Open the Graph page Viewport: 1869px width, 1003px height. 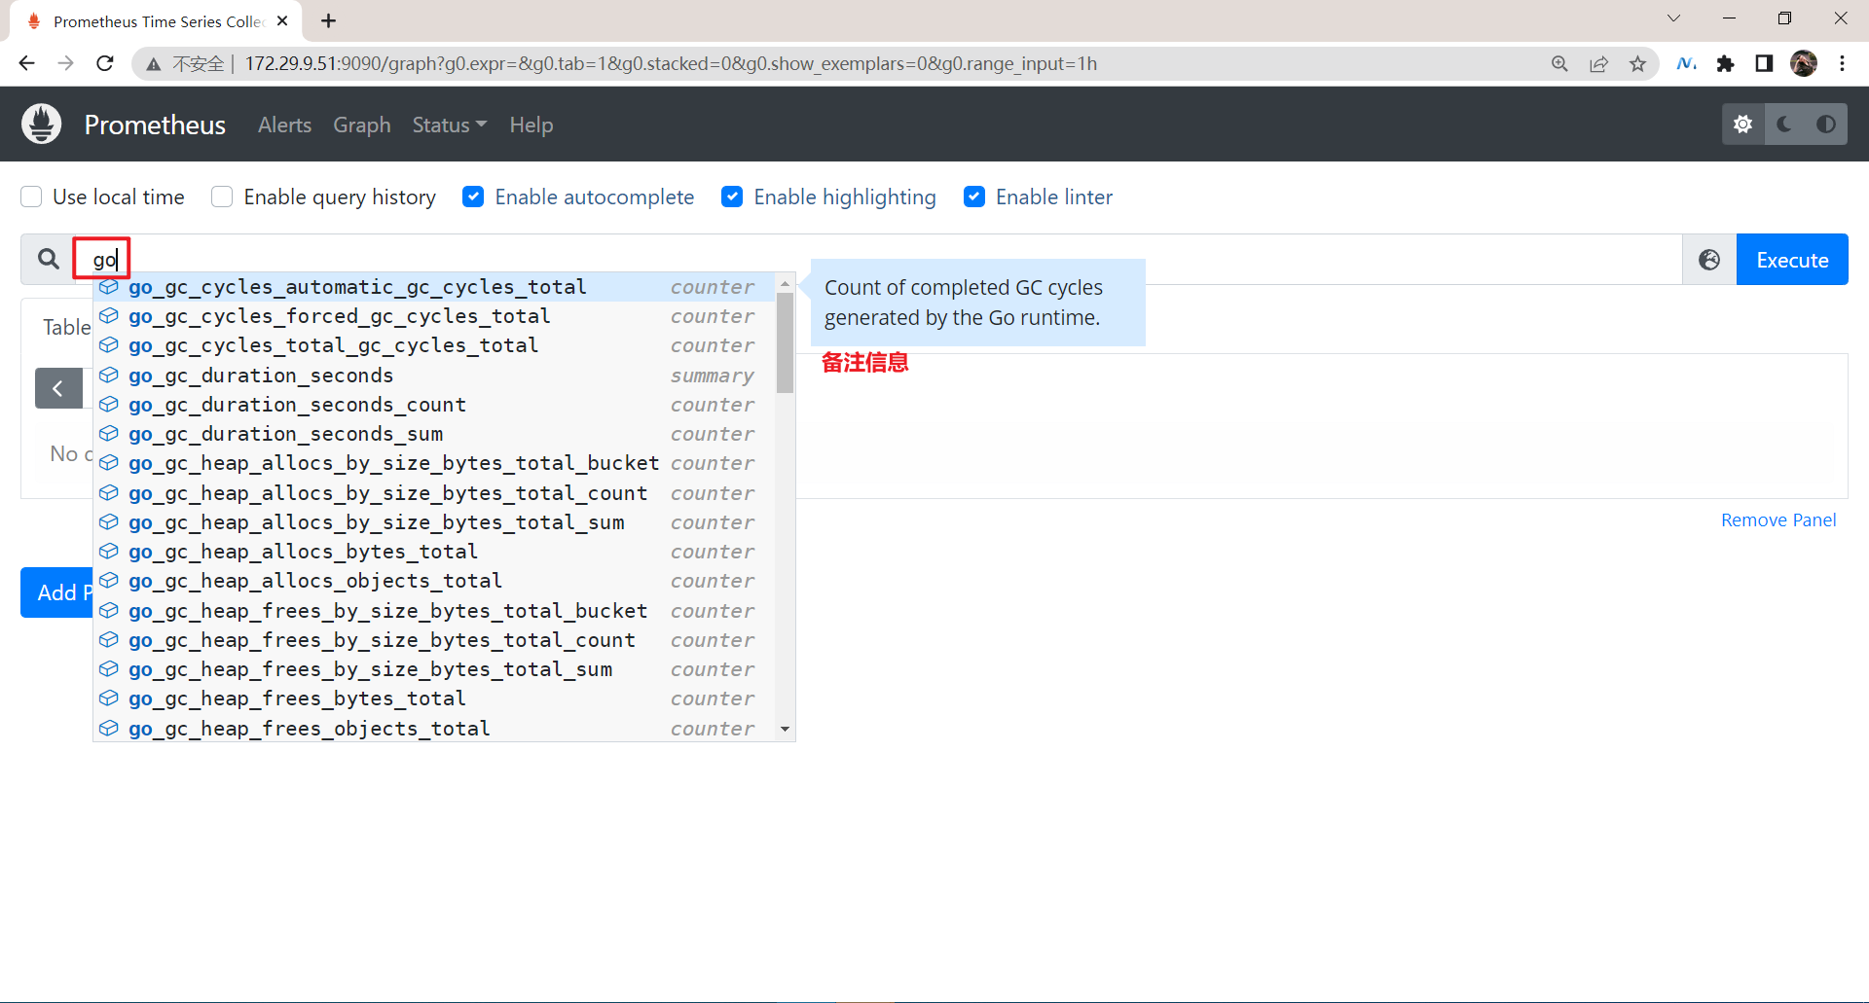pos(362,125)
